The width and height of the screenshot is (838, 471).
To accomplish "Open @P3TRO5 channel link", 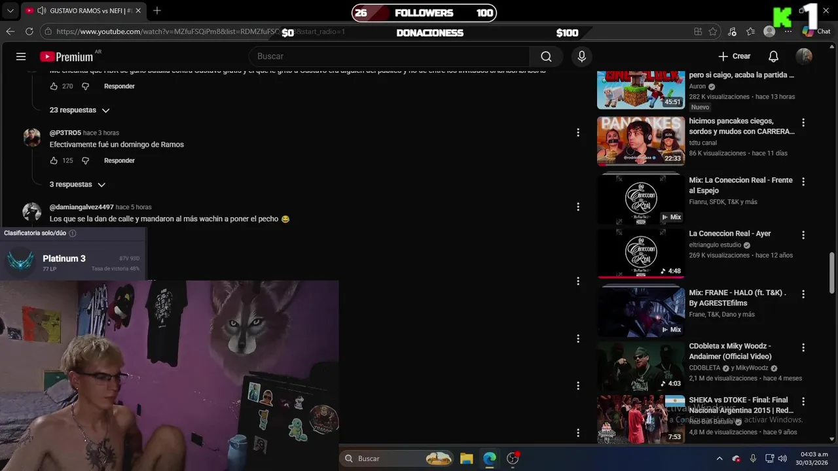I will click(x=65, y=133).
